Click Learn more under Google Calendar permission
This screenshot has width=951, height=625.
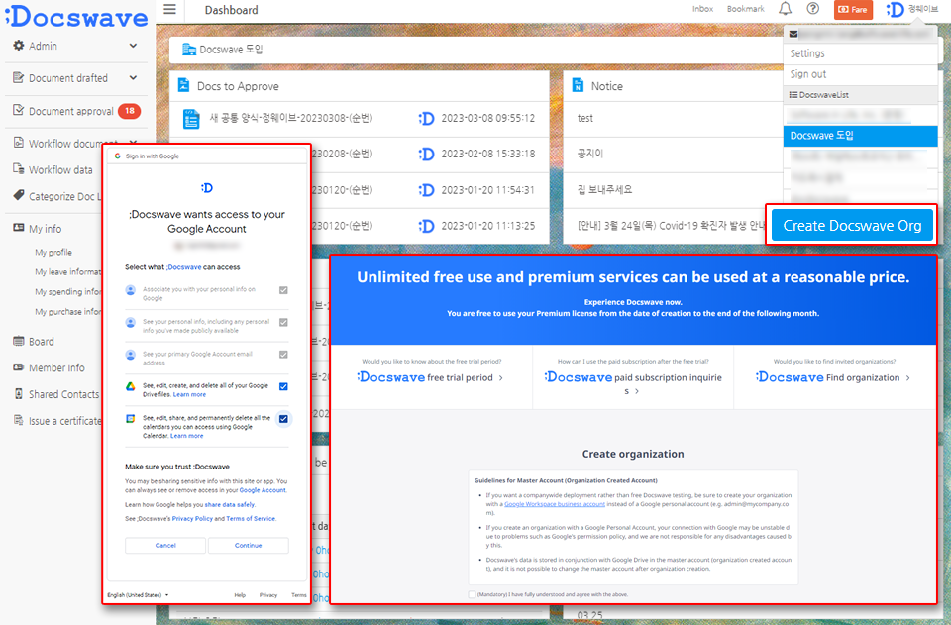(x=187, y=436)
